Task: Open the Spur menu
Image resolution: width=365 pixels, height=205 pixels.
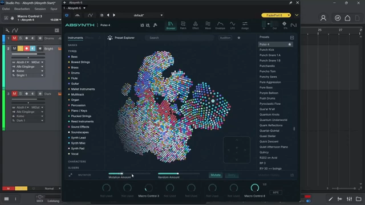Action: (54, 9)
